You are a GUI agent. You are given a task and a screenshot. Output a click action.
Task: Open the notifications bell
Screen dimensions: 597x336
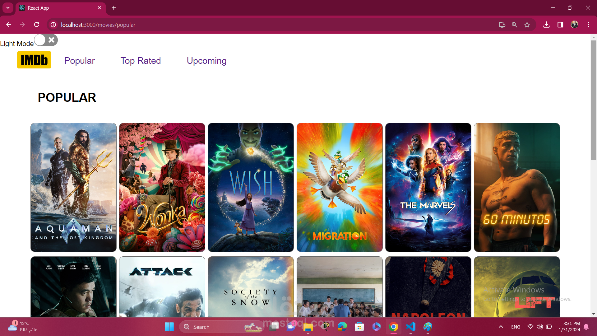586,327
